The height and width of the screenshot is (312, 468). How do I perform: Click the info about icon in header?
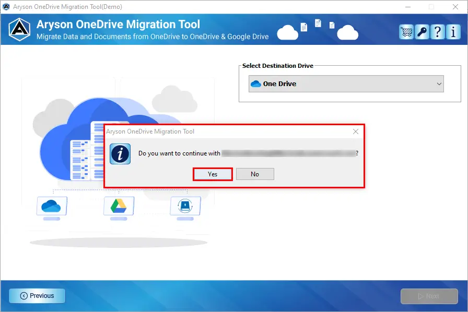[453, 32]
